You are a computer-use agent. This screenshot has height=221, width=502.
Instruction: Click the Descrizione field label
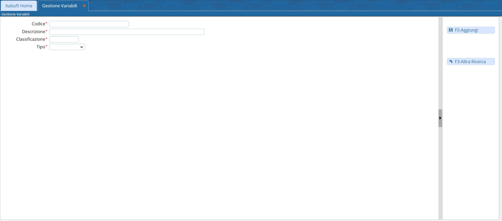click(x=33, y=32)
